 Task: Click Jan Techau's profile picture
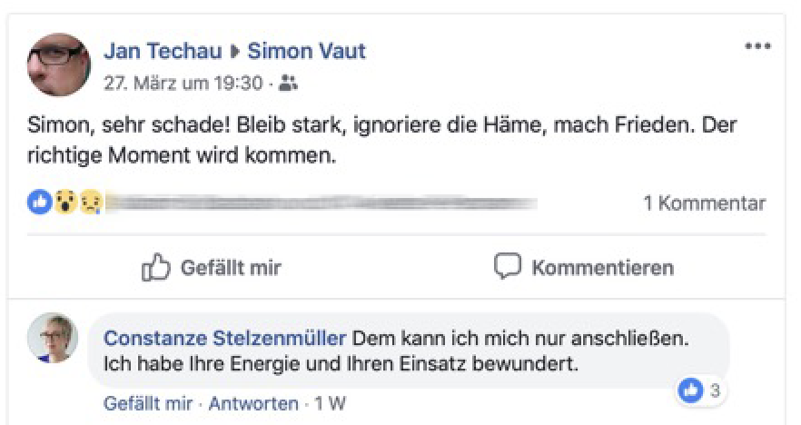[59, 64]
